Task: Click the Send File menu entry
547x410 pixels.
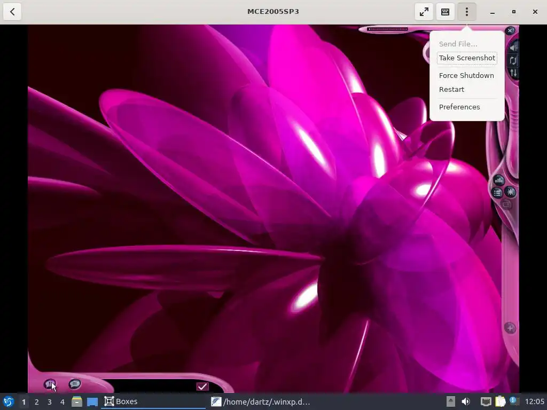Action: [x=458, y=44]
